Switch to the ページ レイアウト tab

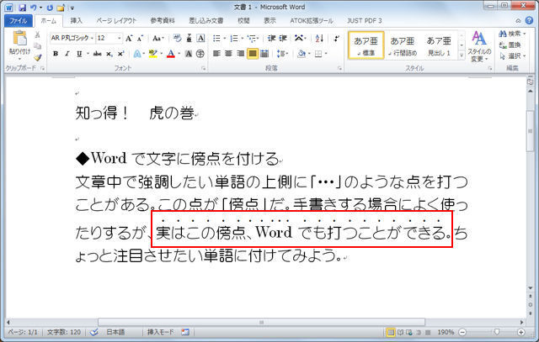point(116,20)
